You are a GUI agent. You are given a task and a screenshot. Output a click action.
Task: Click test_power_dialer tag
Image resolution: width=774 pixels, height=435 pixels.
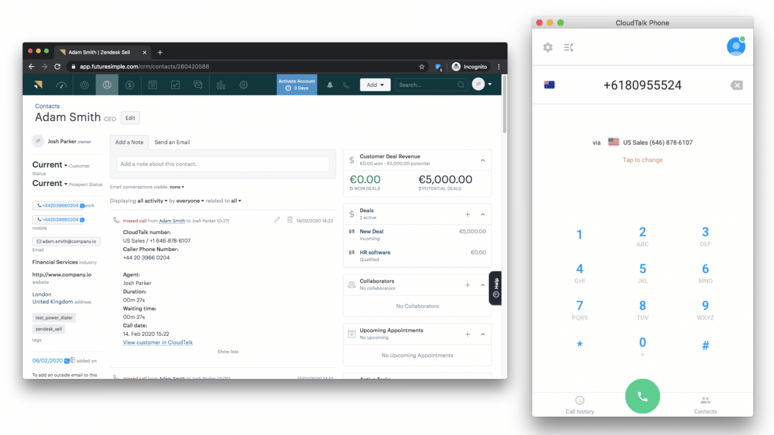(x=54, y=318)
